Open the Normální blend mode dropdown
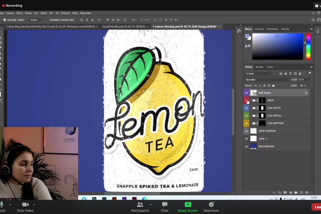Screen dimensions: 321x214 tap(267, 79)
